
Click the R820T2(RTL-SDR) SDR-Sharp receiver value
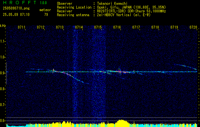131,11
